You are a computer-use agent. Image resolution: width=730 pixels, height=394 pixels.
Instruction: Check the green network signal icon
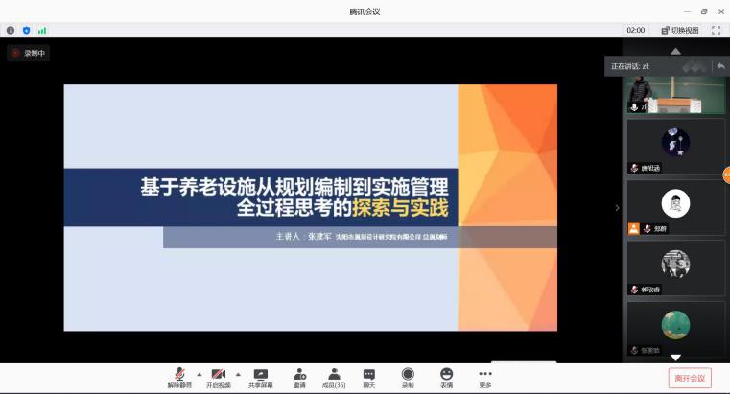click(x=42, y=30)
